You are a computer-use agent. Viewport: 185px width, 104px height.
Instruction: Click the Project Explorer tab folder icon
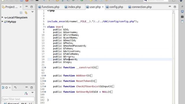[3, 7]
